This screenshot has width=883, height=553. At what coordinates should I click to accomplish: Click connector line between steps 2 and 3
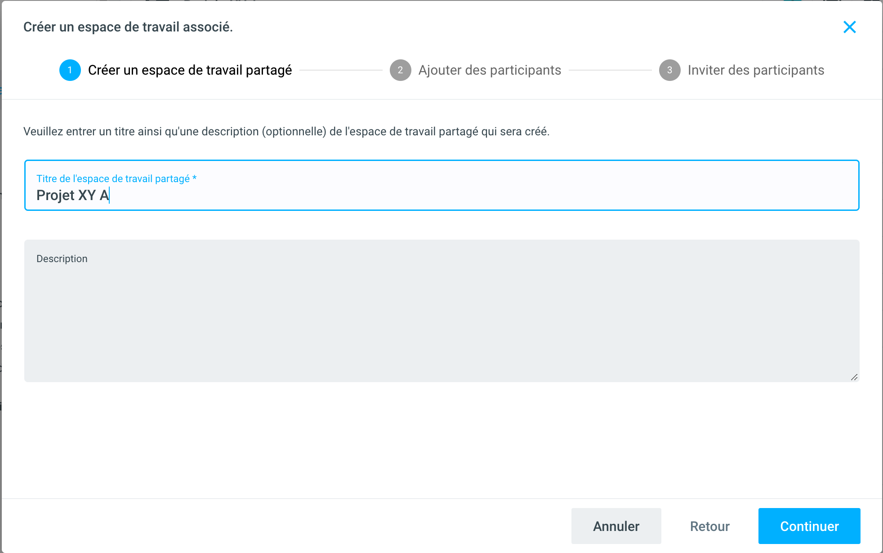point(610,70)
